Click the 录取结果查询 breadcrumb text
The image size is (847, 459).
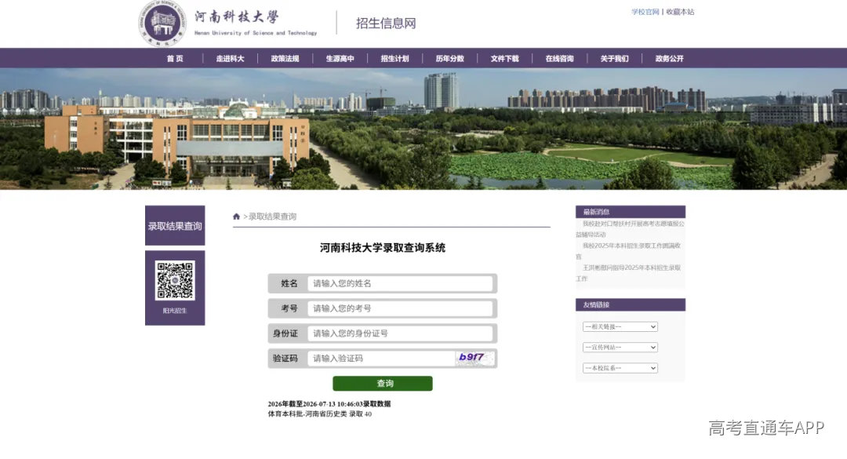coord(272,217)
